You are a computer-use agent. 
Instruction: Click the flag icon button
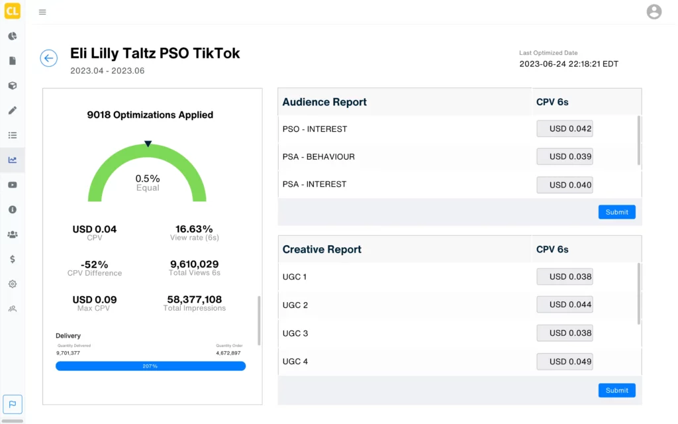click(13, 404)
